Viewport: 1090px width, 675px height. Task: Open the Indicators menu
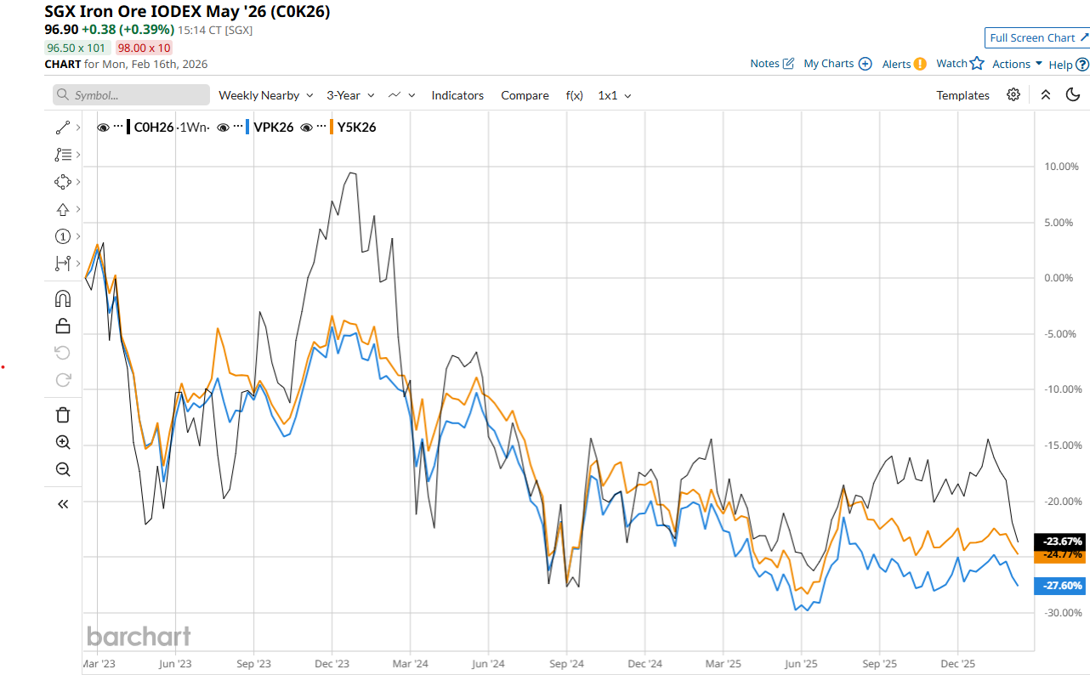[457, 95]
